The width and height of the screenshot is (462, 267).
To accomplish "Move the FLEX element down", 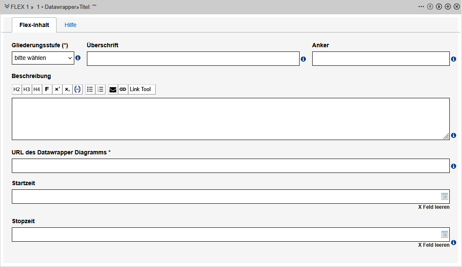I will coord(439,7).
